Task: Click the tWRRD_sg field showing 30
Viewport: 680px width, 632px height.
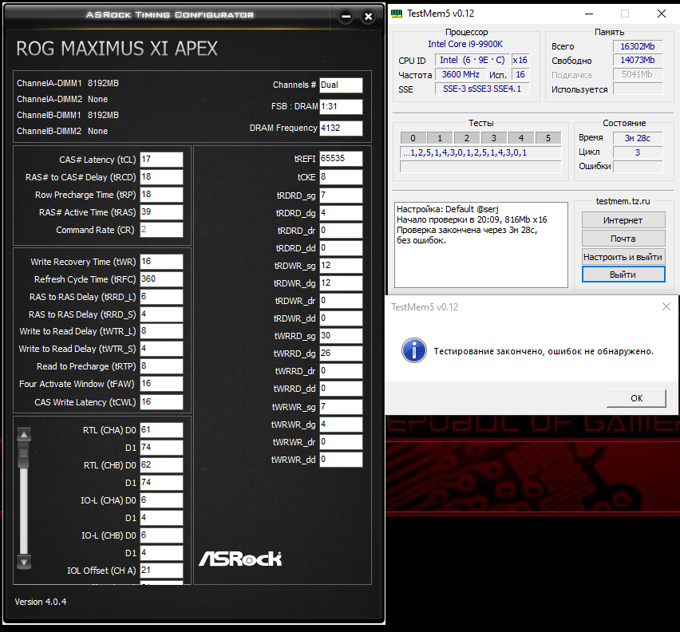Action: pyautogui.click(x=341, y=336)
